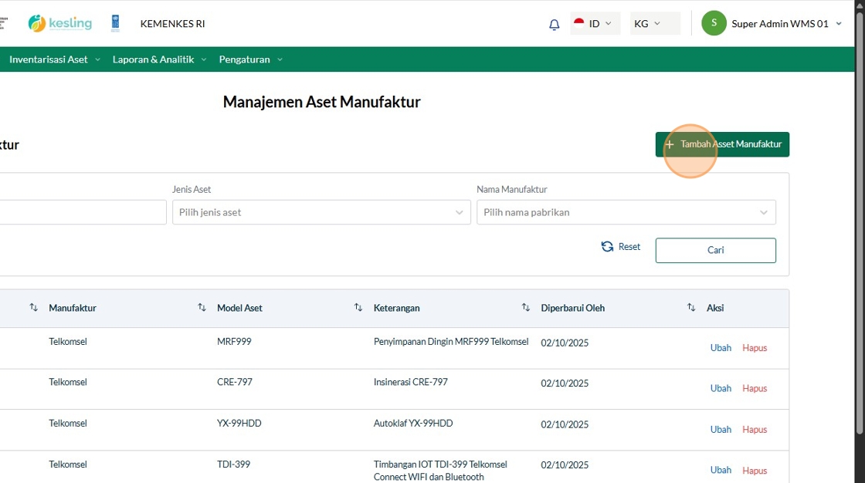This screenshot has height=483, width=865.
Task: Click the Super Admin avatar icon
Action: point(714,23)
